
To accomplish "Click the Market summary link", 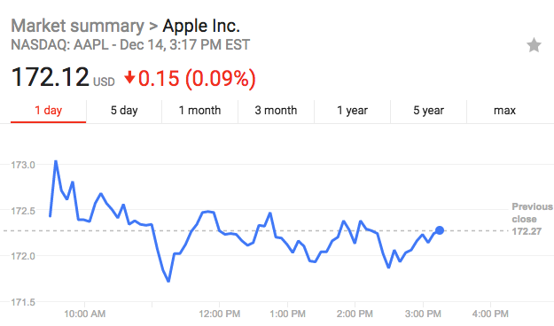I will [77, 26].
